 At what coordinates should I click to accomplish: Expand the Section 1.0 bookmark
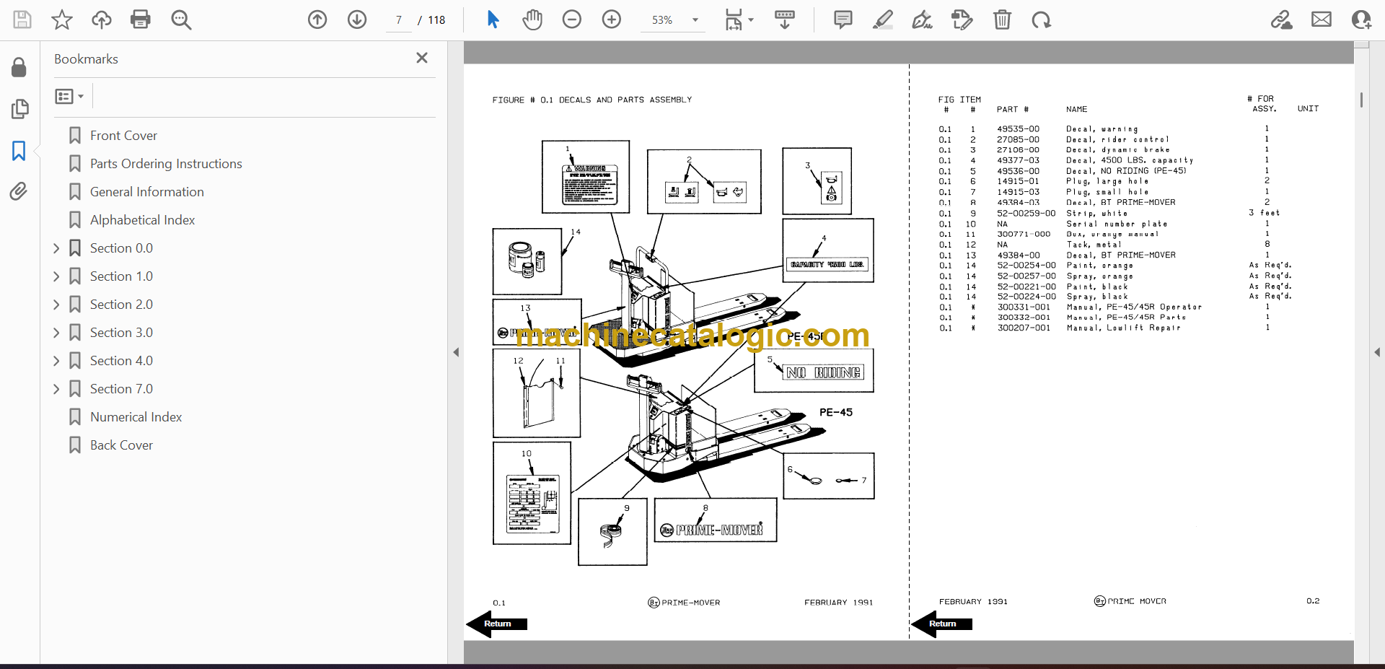56,276
